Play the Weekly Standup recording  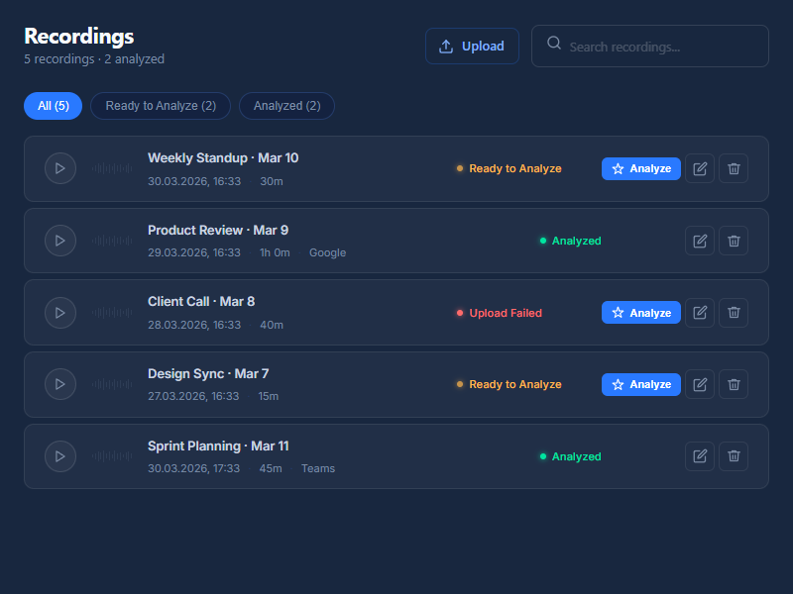point(60,168)
